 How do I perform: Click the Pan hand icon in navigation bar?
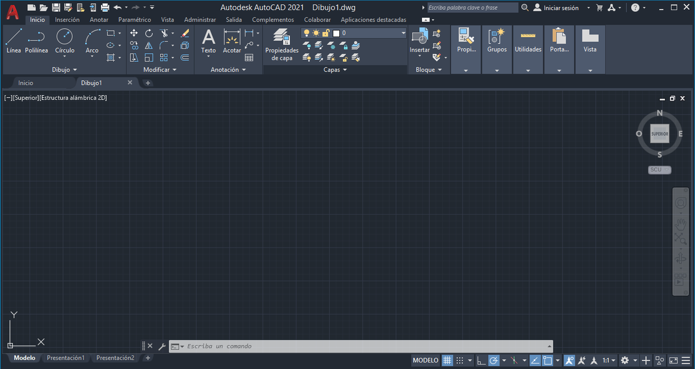coord(680,223)
